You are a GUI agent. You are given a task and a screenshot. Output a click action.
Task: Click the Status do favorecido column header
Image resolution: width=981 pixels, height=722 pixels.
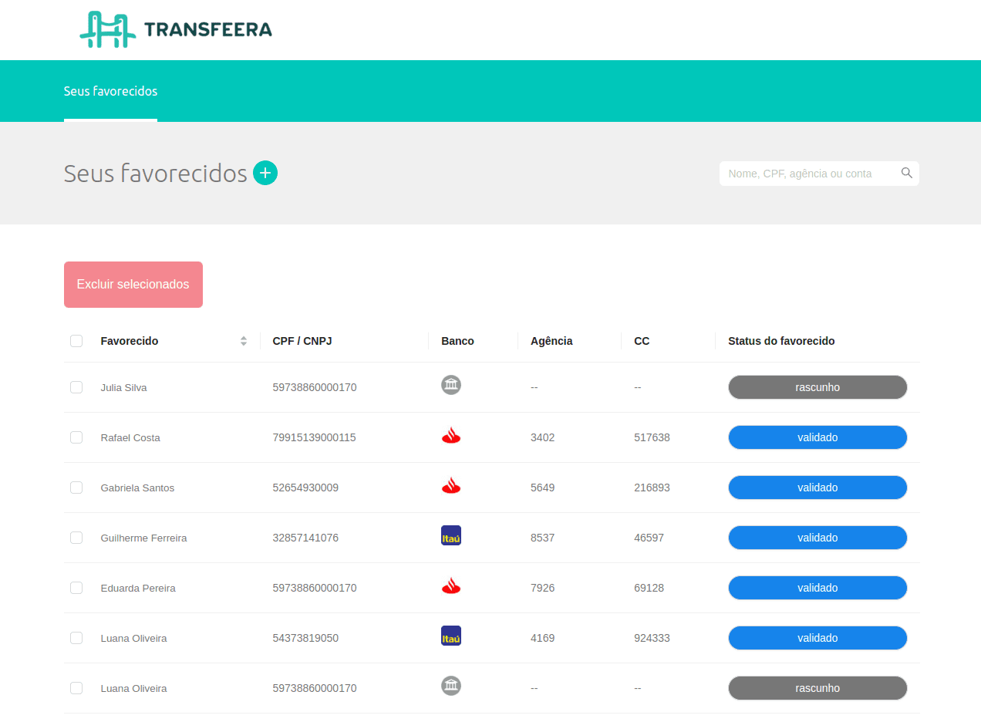tap(781, 341)
